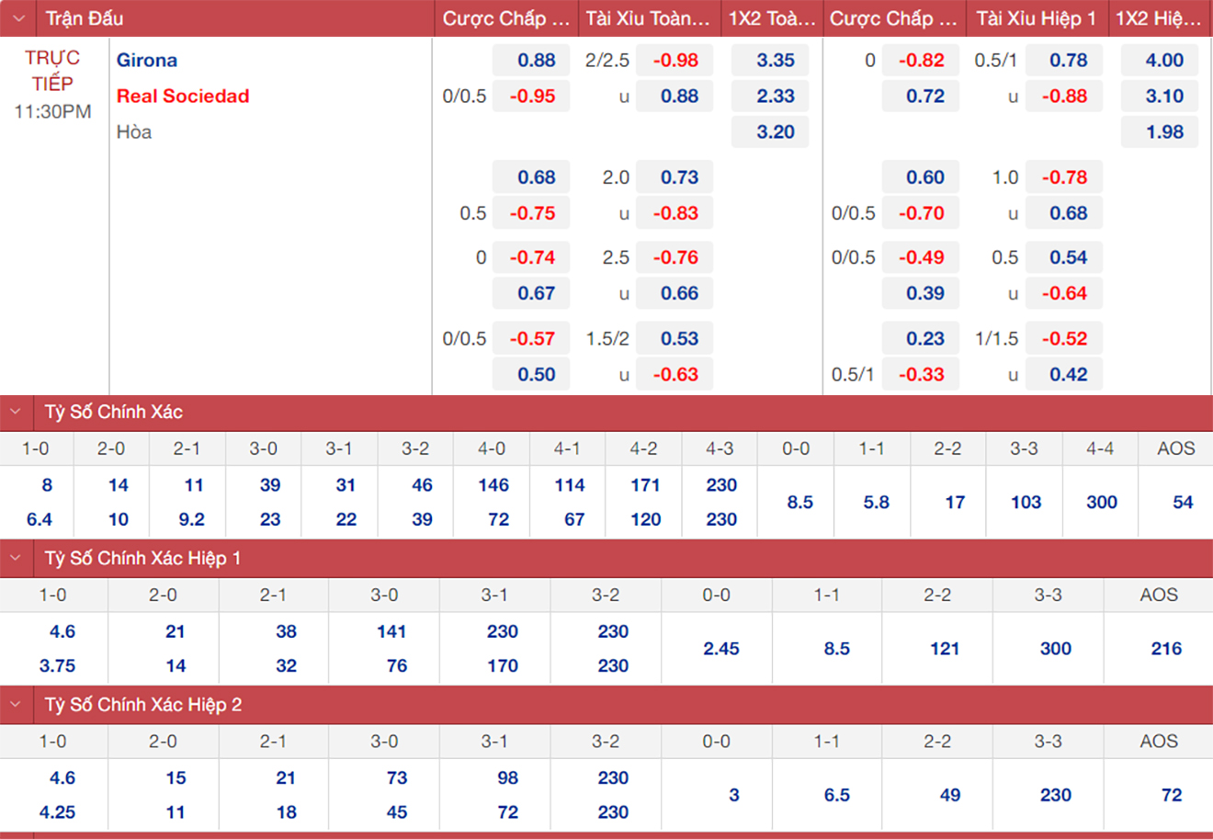The height and width of the screenshot is (839, 1213).
Task: Pick second-half 1-1 odds 6.5
Action: click(836, 795)
